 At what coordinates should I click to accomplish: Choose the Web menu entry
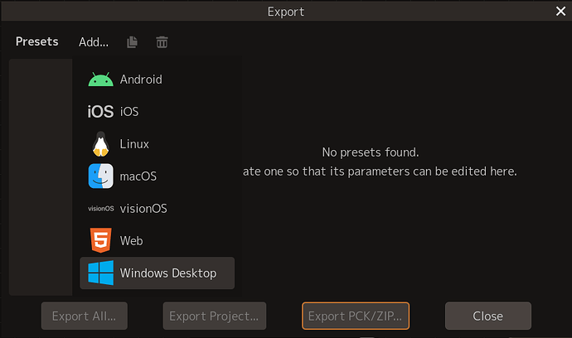coord(158,240)
